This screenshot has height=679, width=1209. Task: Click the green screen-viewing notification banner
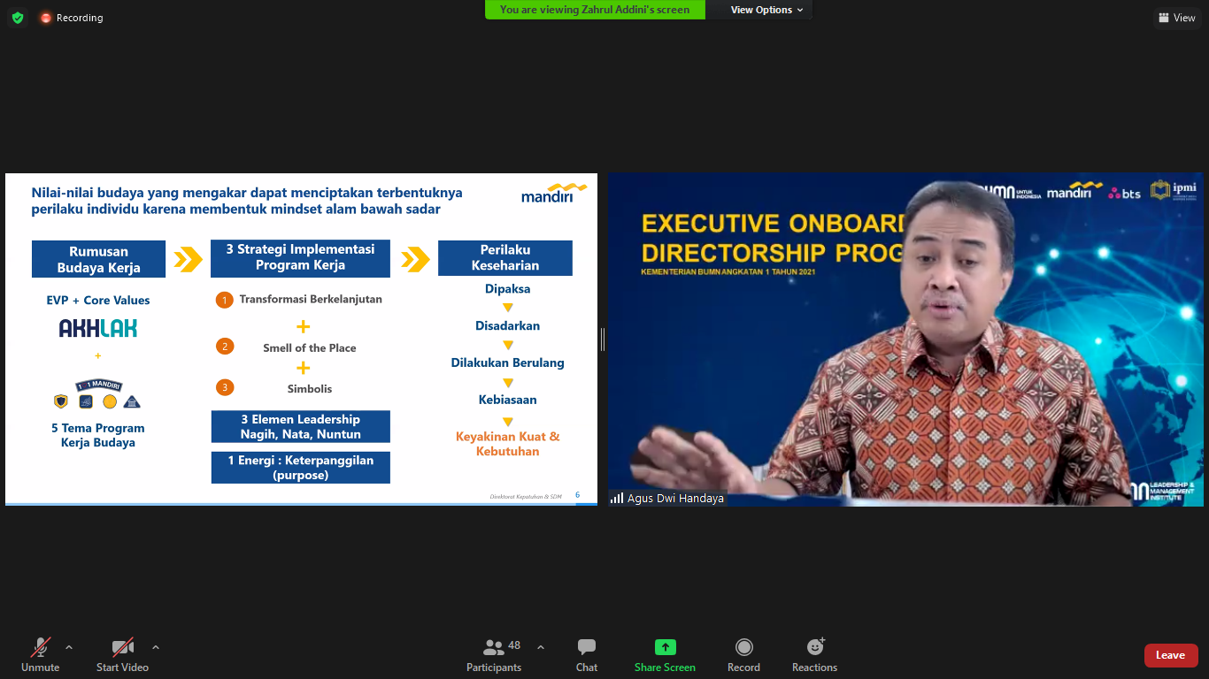[595, 10]
